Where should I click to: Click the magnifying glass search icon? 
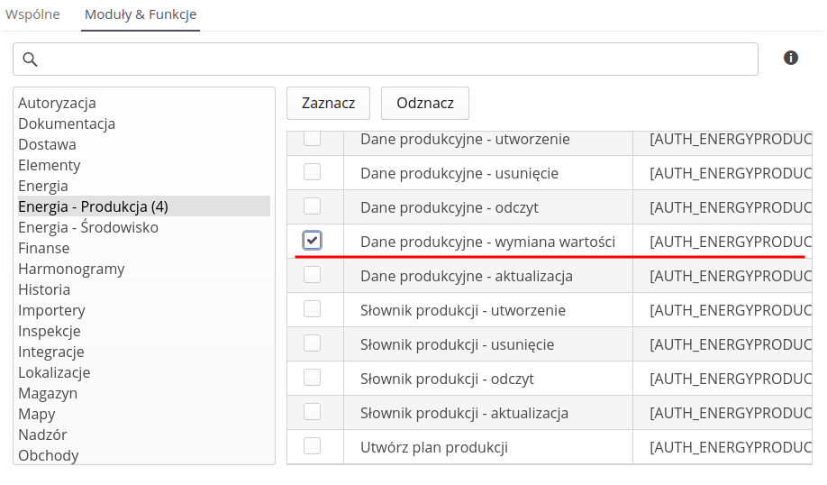(x=30, y=59)
